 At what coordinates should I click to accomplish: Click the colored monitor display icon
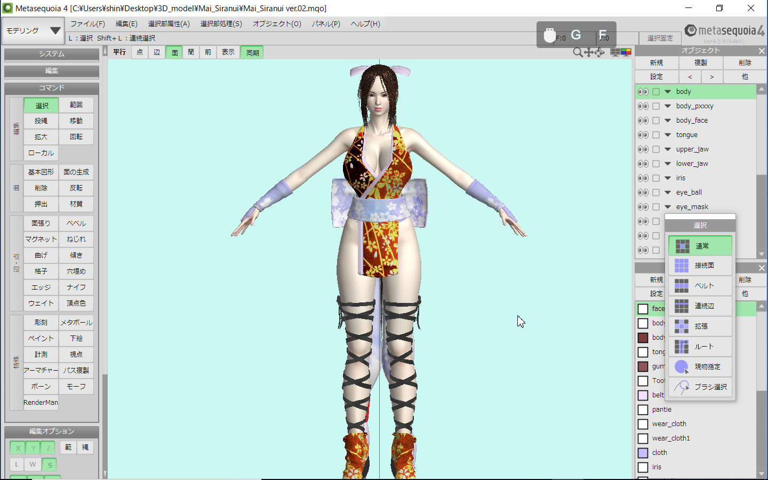626,52
